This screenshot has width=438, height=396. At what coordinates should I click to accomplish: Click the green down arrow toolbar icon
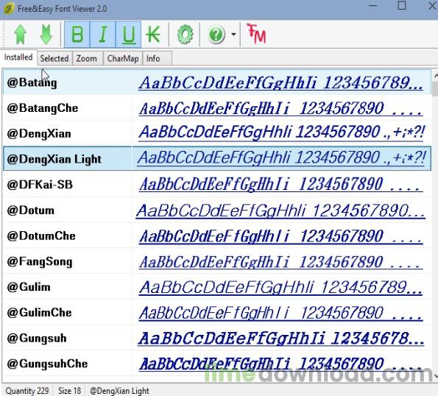pos(46,35)
